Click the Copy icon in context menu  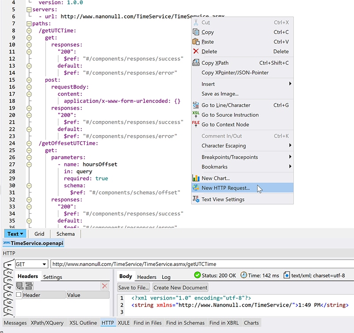tap(196, 32)
